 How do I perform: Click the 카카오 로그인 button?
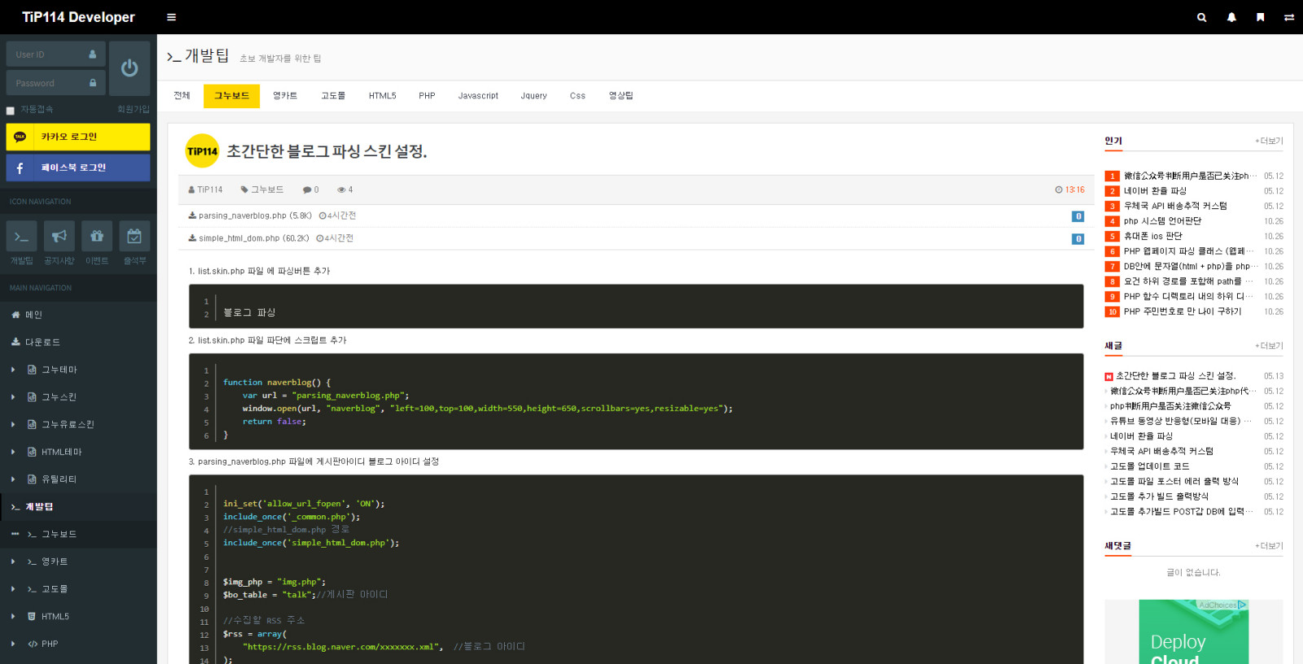[78, 137]
